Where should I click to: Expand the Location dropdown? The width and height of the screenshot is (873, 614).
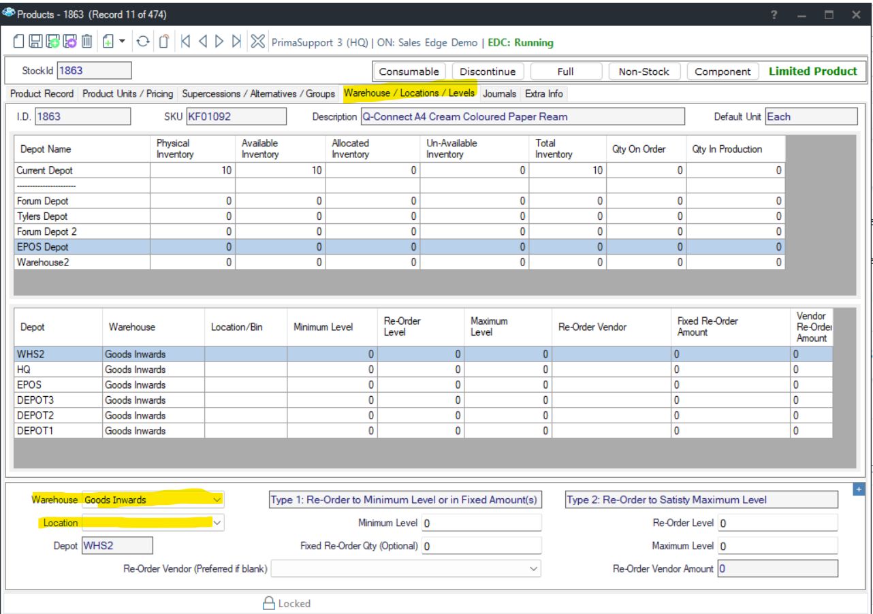pos(217,523)
